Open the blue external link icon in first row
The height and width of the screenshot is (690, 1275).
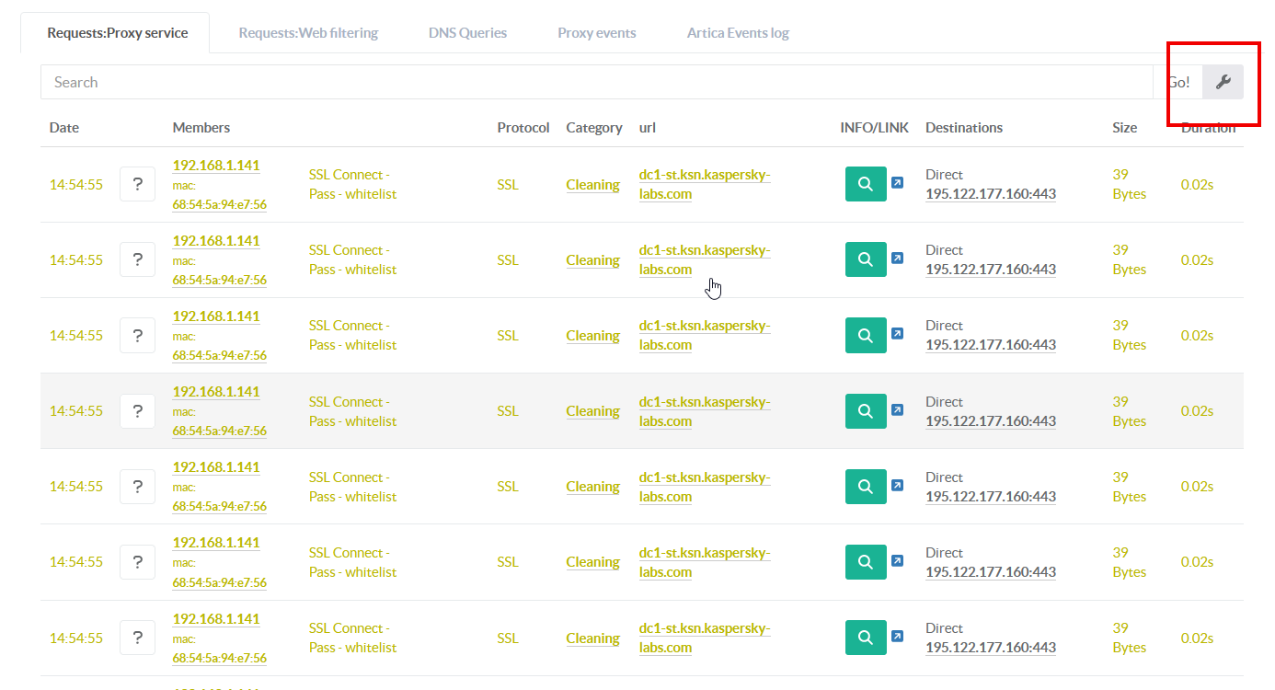[x=897, y=183]
